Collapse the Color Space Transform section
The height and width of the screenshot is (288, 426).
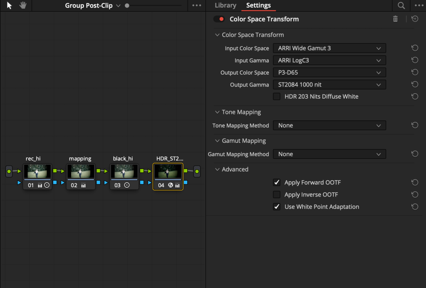(x=217, y=35)
